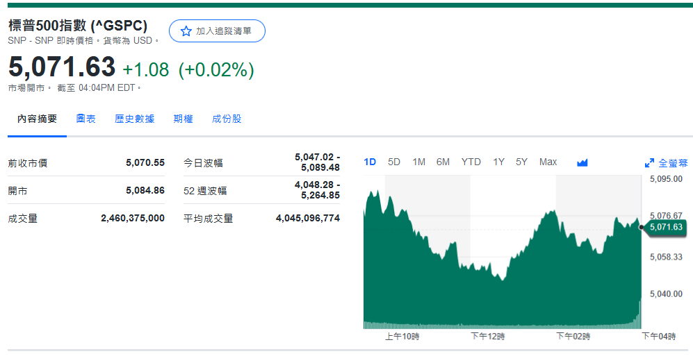The image size is (693, 356).
Task: Switch to the 圖表 tab
Action: [x=86, y=119]
